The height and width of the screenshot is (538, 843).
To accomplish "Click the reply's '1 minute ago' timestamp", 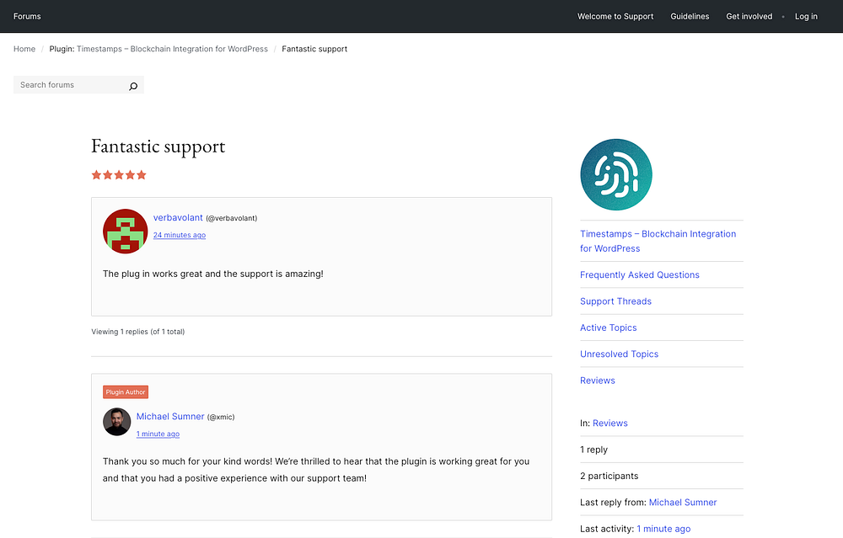I will tap(158, 434).
